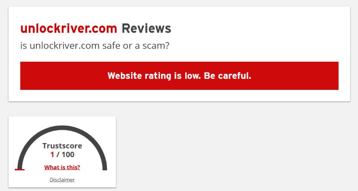Click the top of the gray gauge arc

tap(62, 127)
